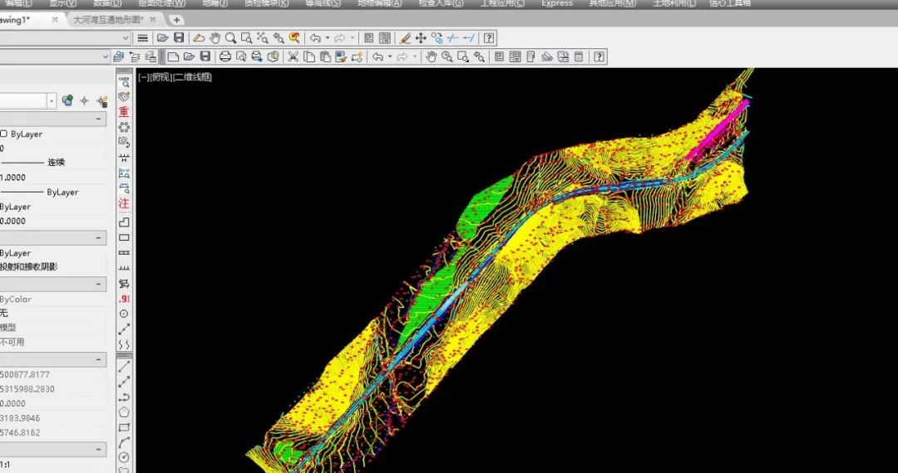Click the Plot/Print printer icon

pos(224,56)
